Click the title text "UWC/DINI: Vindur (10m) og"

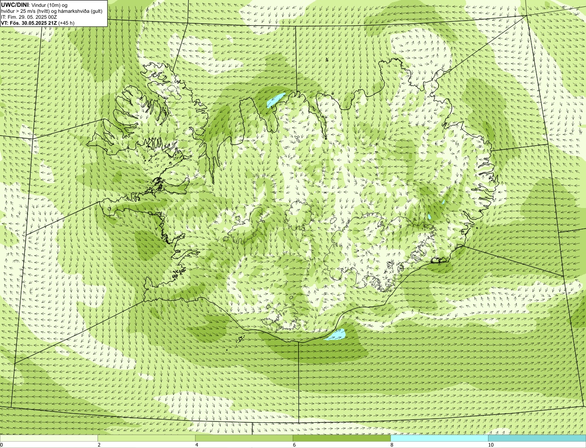point(34,5)
